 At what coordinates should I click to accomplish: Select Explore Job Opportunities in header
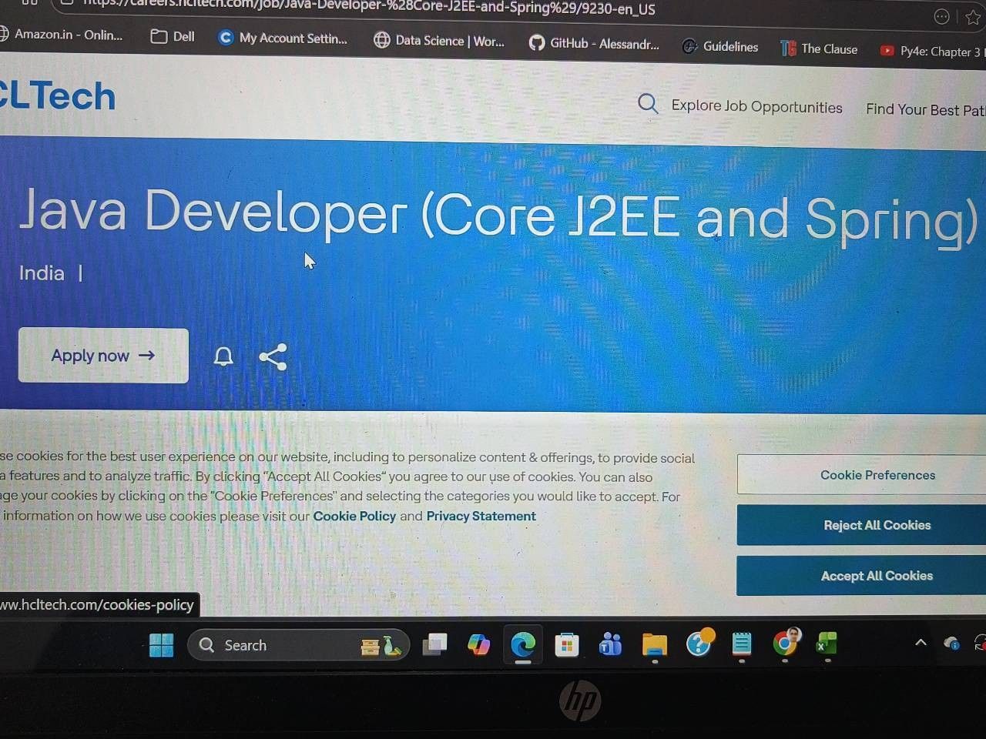[x=756, y=107]
